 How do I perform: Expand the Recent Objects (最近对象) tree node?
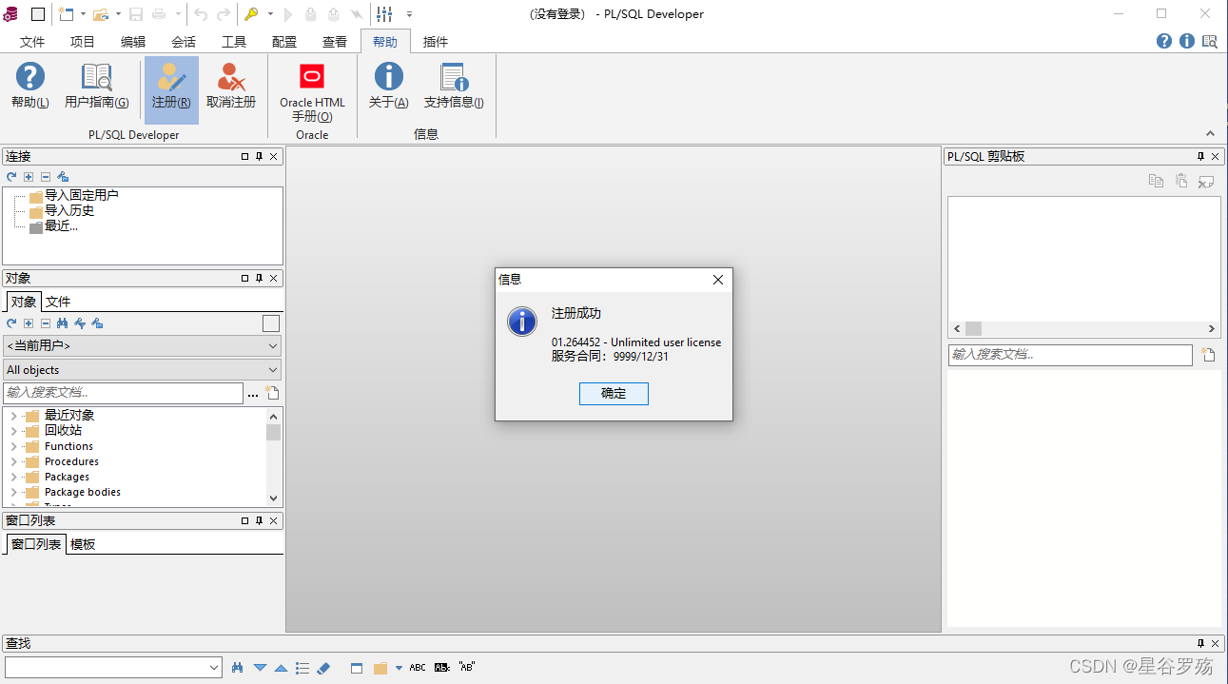(13, 416)
